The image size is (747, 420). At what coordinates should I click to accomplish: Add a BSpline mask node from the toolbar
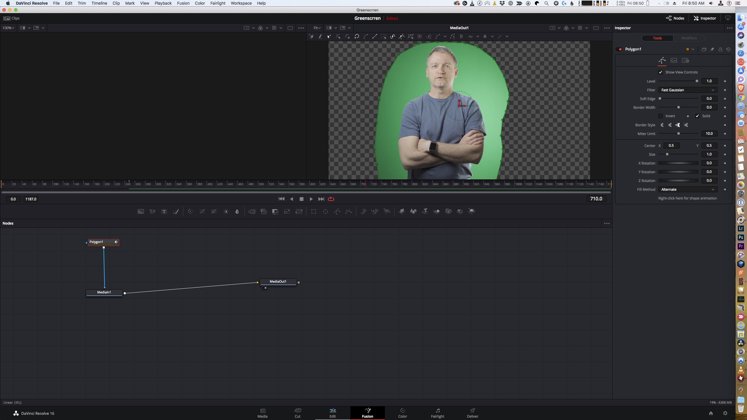(349, 211)
